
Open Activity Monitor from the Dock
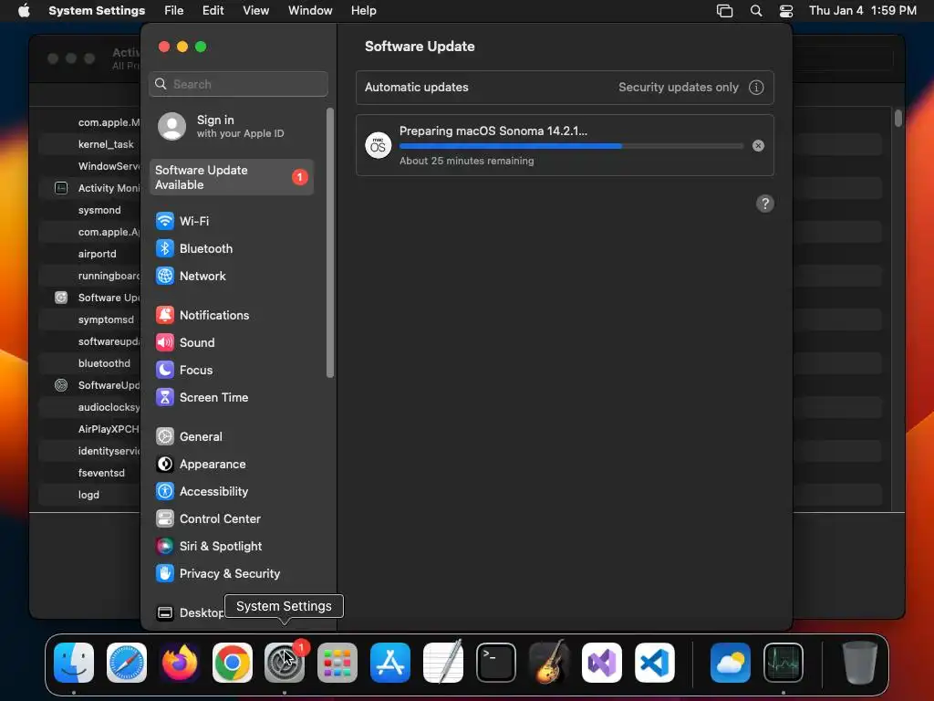784,663
